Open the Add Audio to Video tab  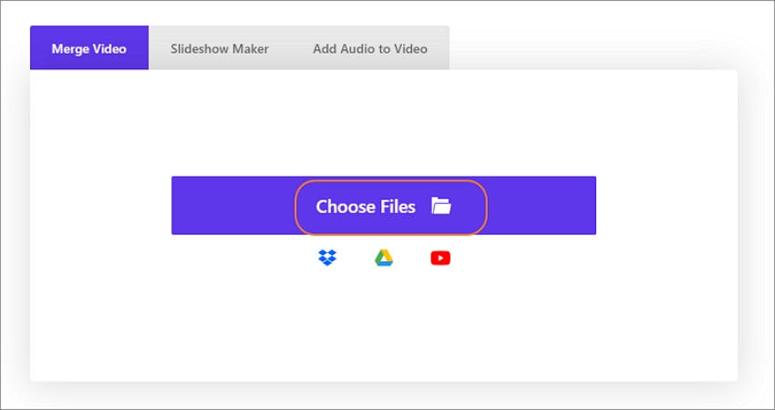click(370, 49)
